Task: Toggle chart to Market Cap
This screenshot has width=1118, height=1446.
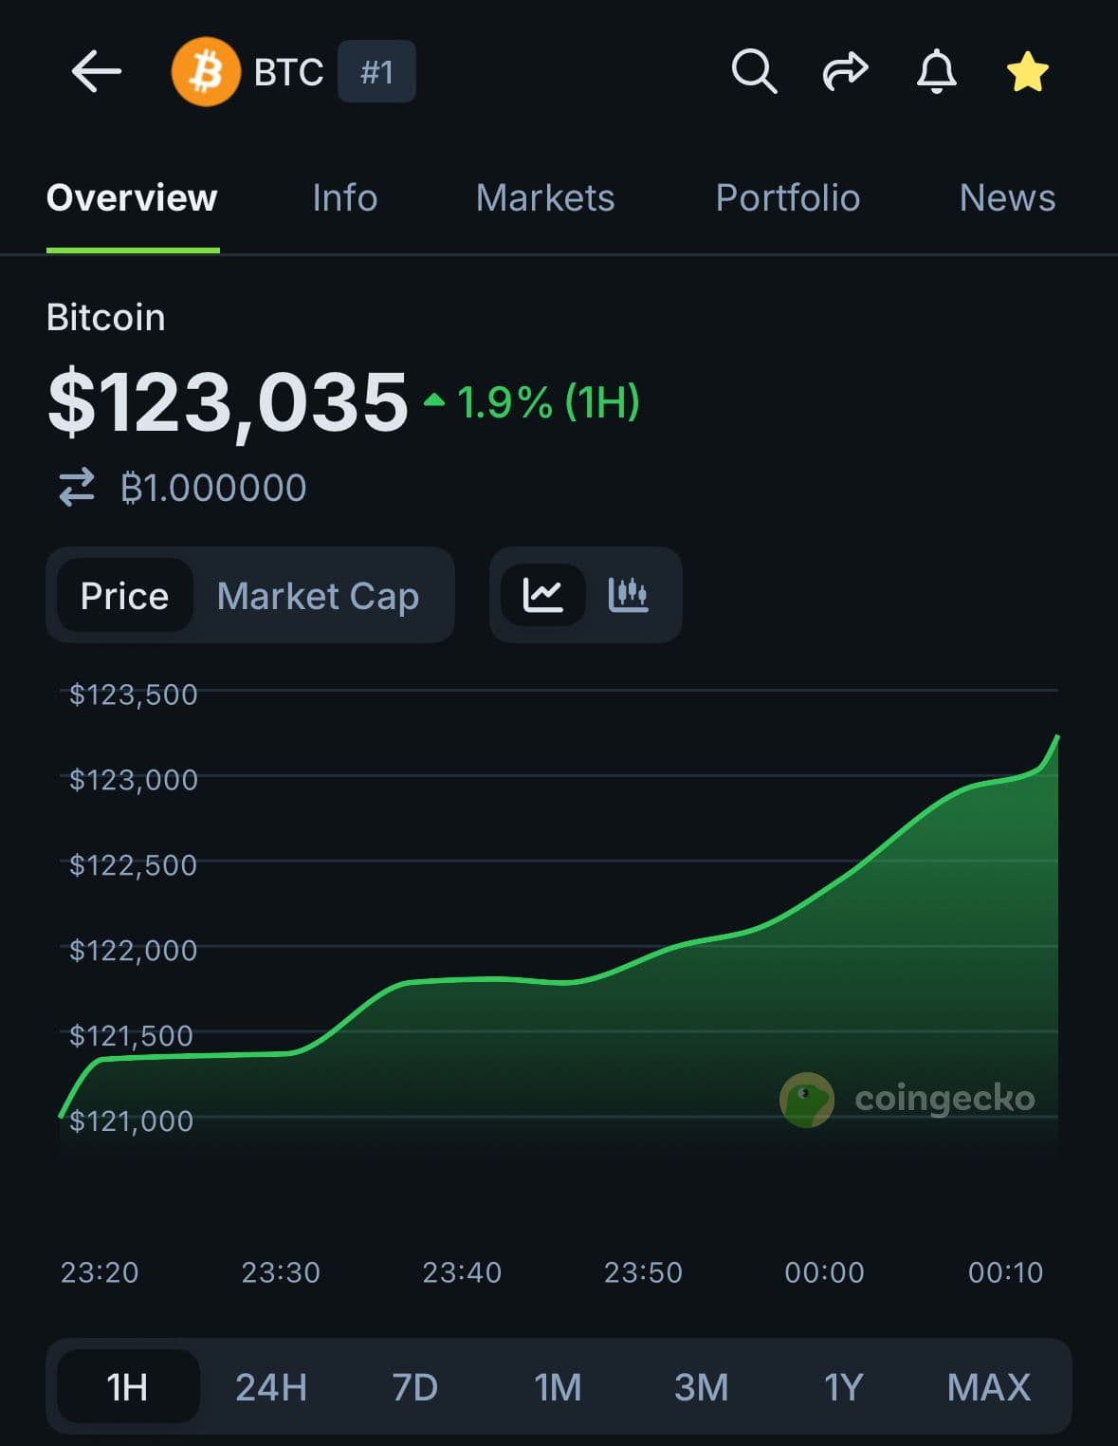Action: tap(318, 596)
